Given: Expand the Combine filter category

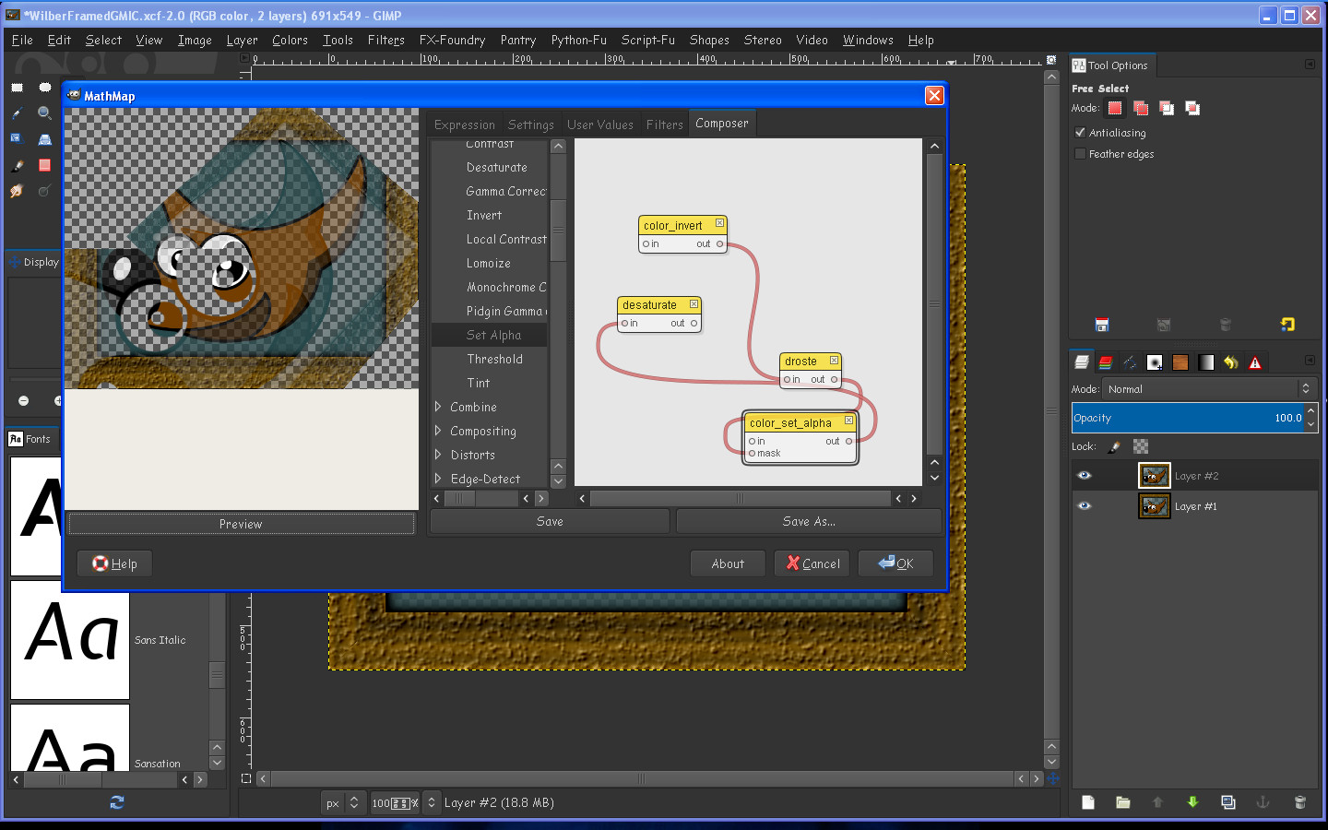Looking at the screenshot, I should point(438,407).
